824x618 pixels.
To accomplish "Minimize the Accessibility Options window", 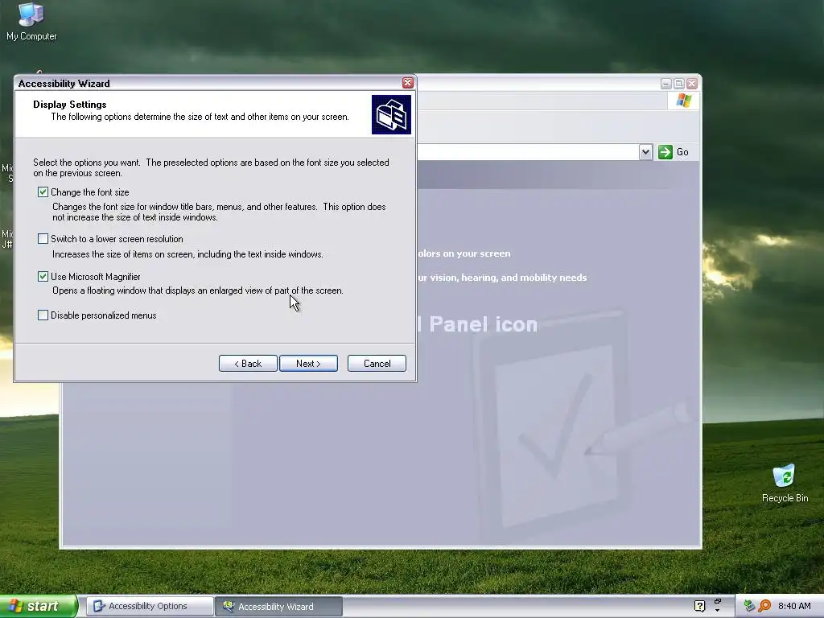I will (x=665, y=84).
